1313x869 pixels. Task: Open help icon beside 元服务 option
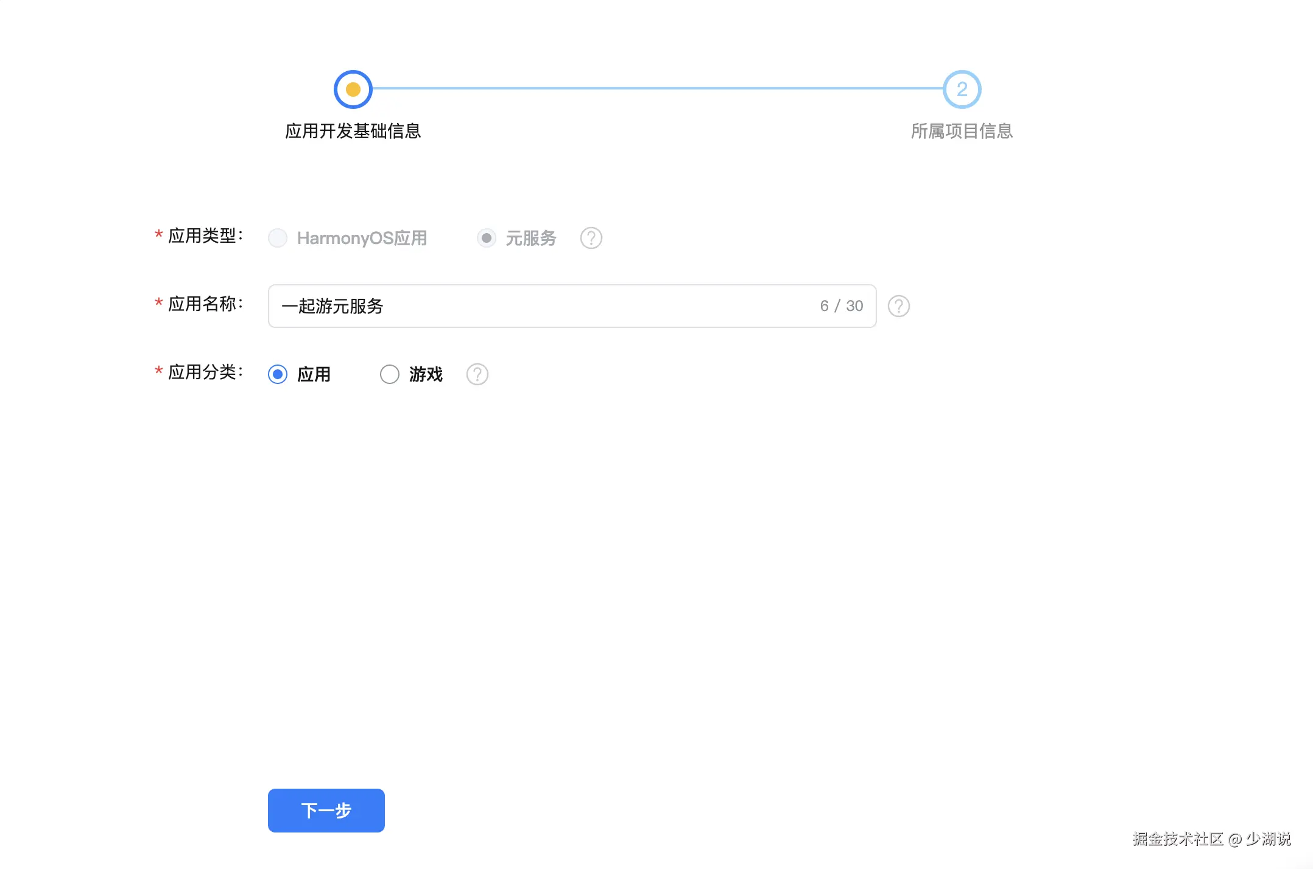(x=591, y=238)
